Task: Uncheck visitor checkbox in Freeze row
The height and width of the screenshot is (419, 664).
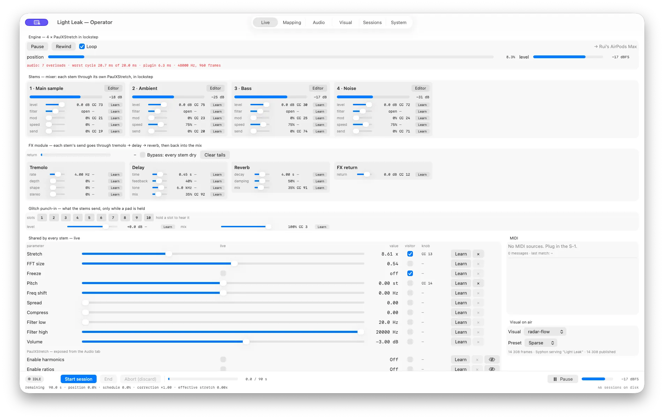Action: coord(410,274)
